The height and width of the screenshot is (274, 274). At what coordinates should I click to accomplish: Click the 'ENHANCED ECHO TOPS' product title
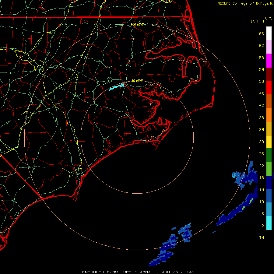coord(107,272)
